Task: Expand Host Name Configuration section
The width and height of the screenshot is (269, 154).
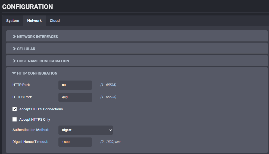Action: coord(137,61)
